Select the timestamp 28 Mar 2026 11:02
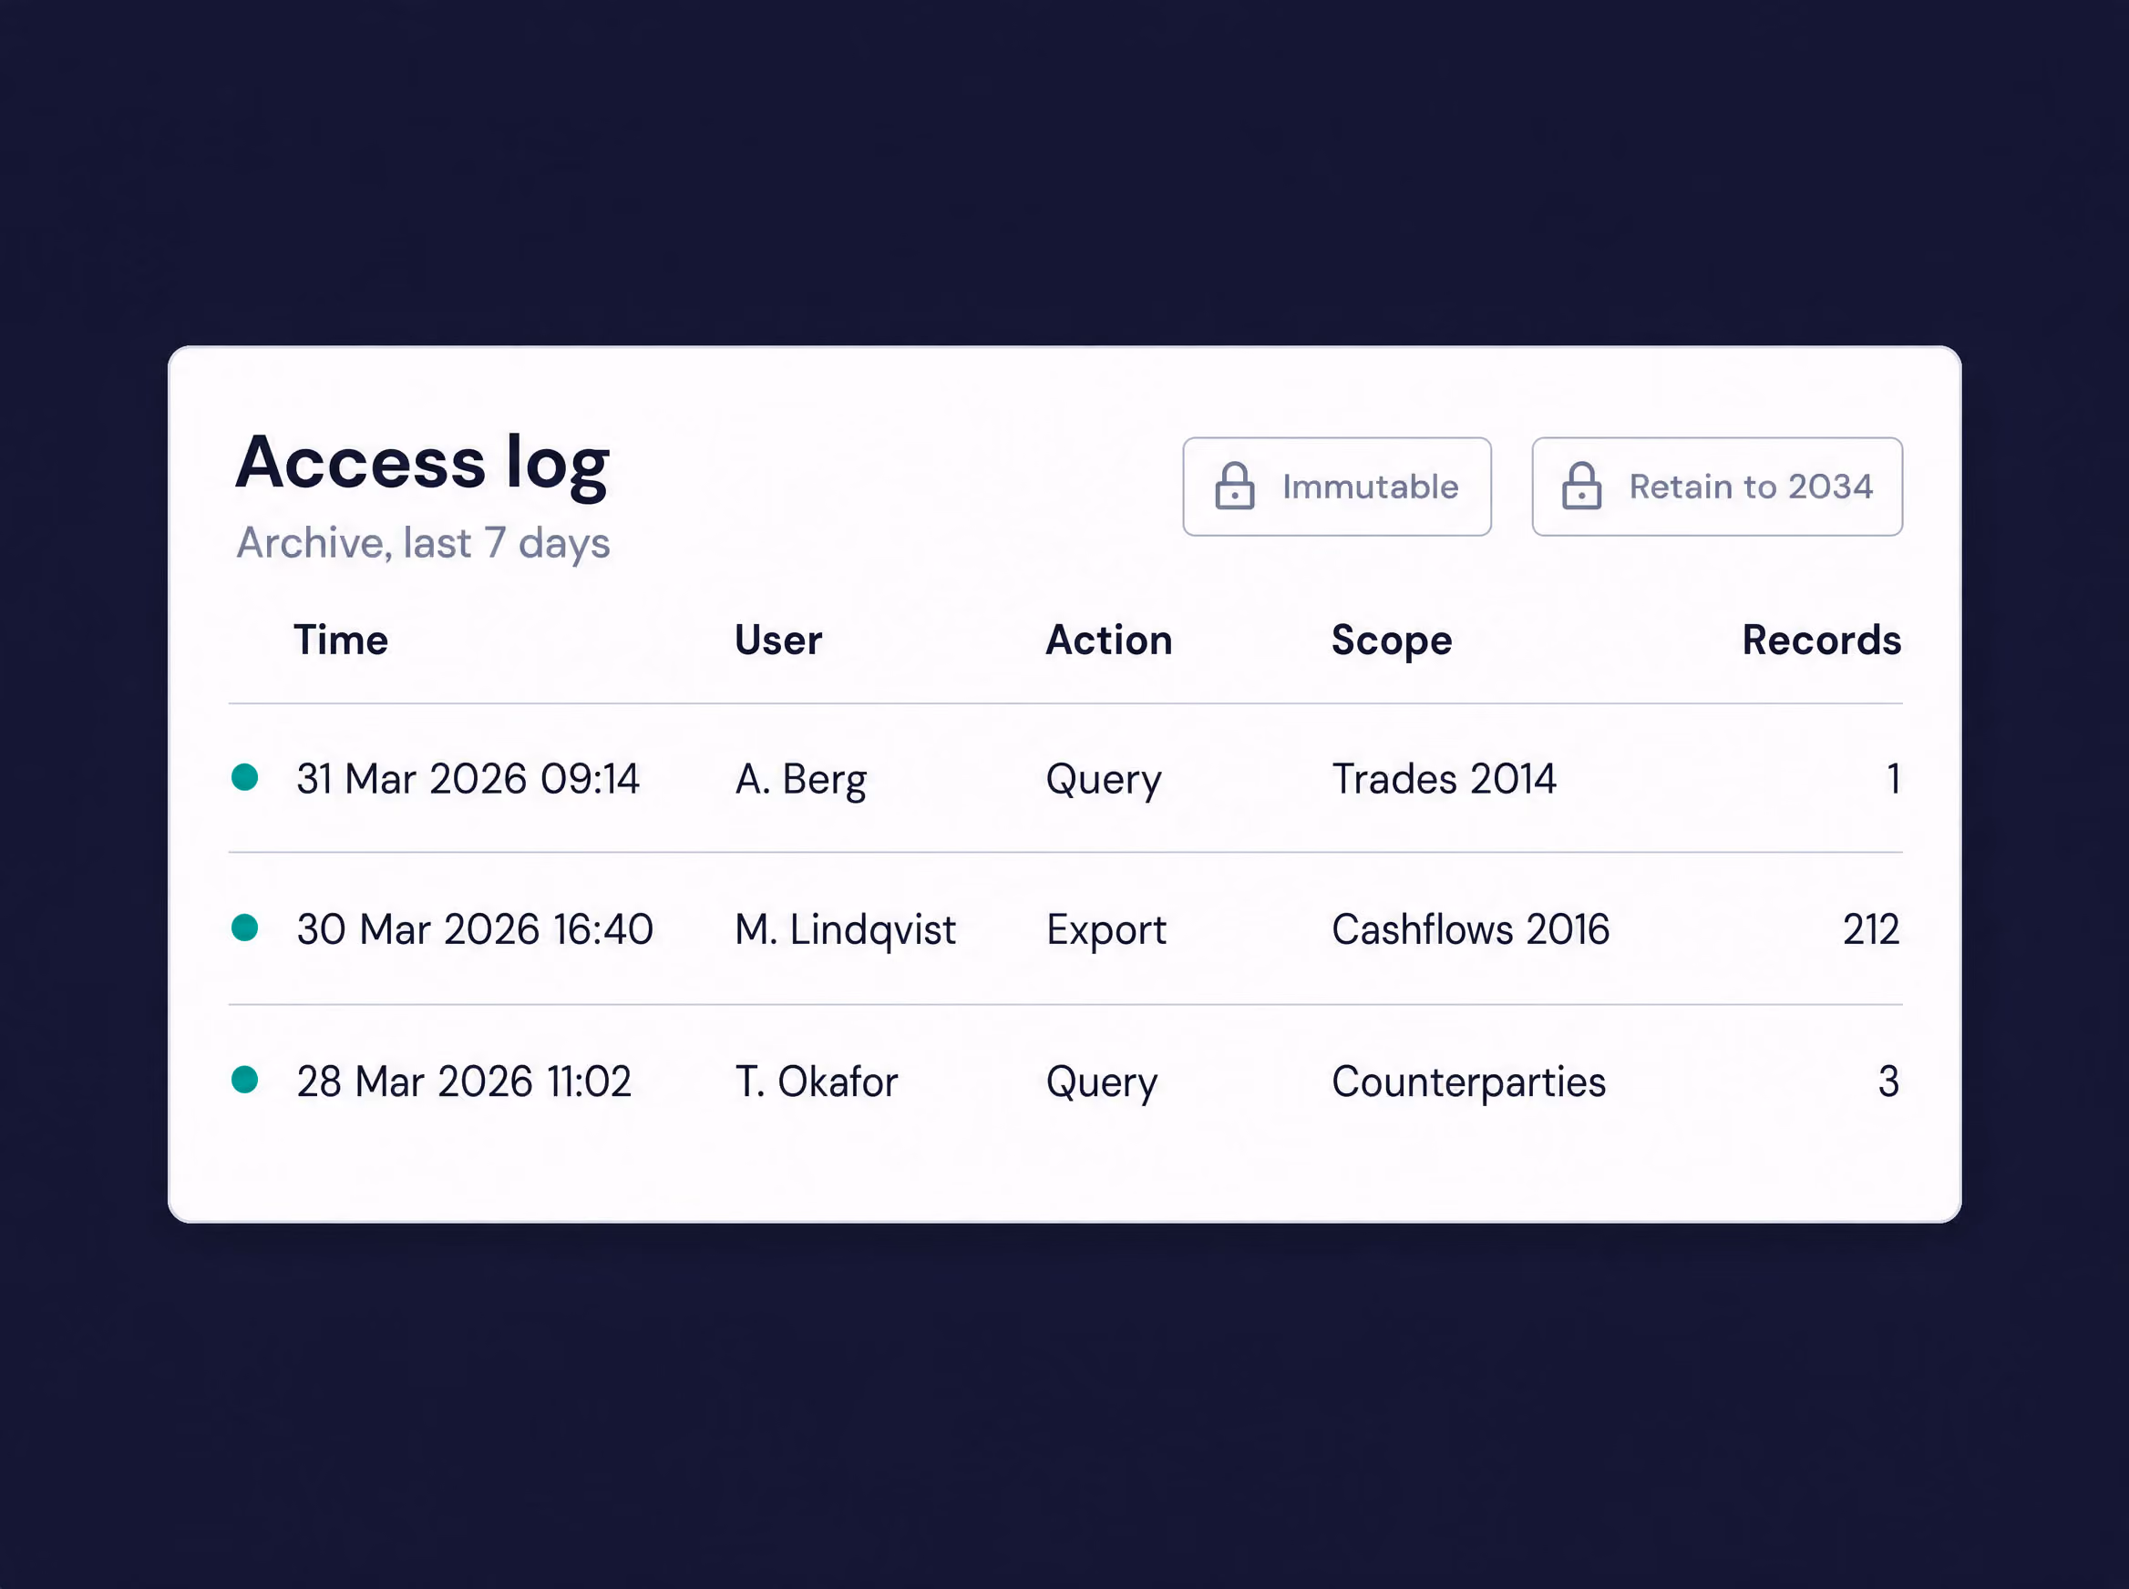 (x=464, y=1082)
